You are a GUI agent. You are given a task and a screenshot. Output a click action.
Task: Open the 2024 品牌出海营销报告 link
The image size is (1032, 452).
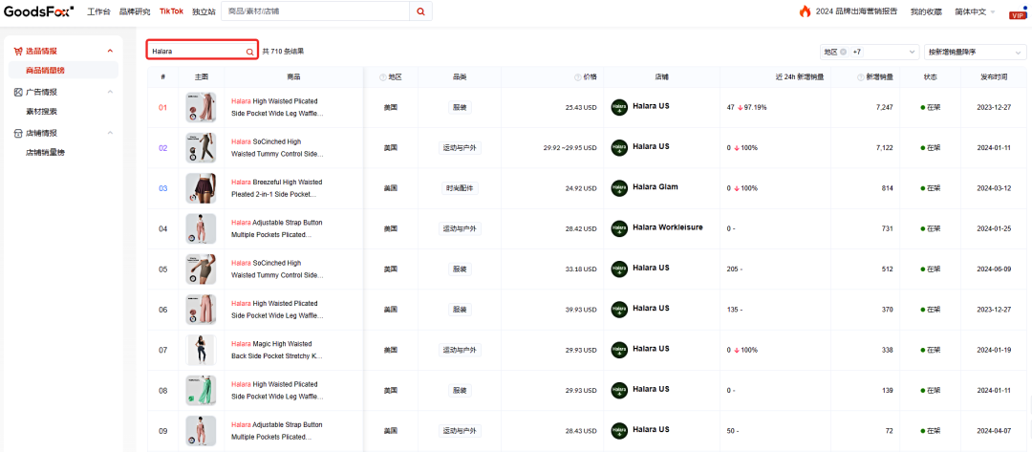pos(857,11)
